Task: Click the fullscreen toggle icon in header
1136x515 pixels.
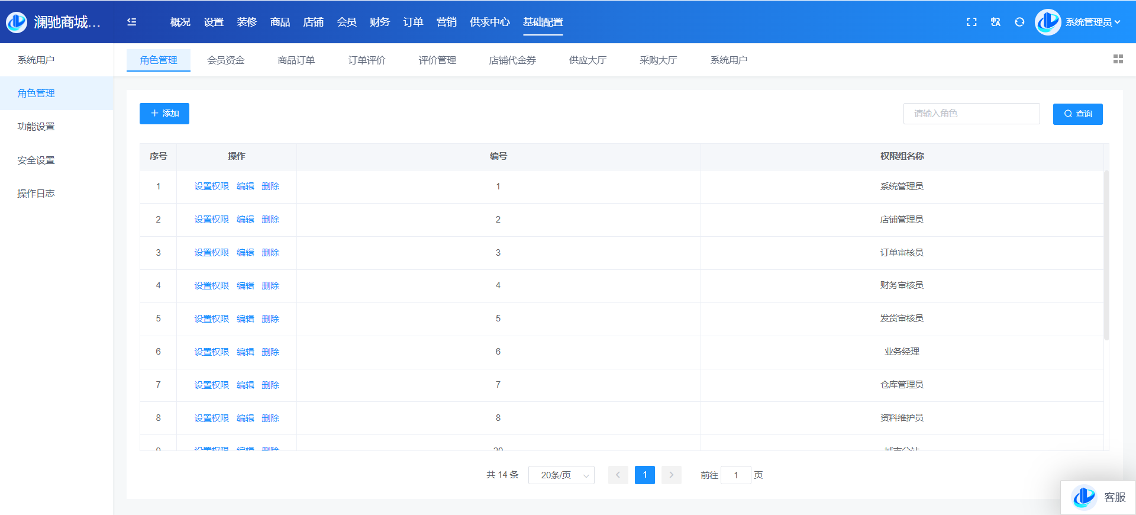Action: (x=972, y=22)
